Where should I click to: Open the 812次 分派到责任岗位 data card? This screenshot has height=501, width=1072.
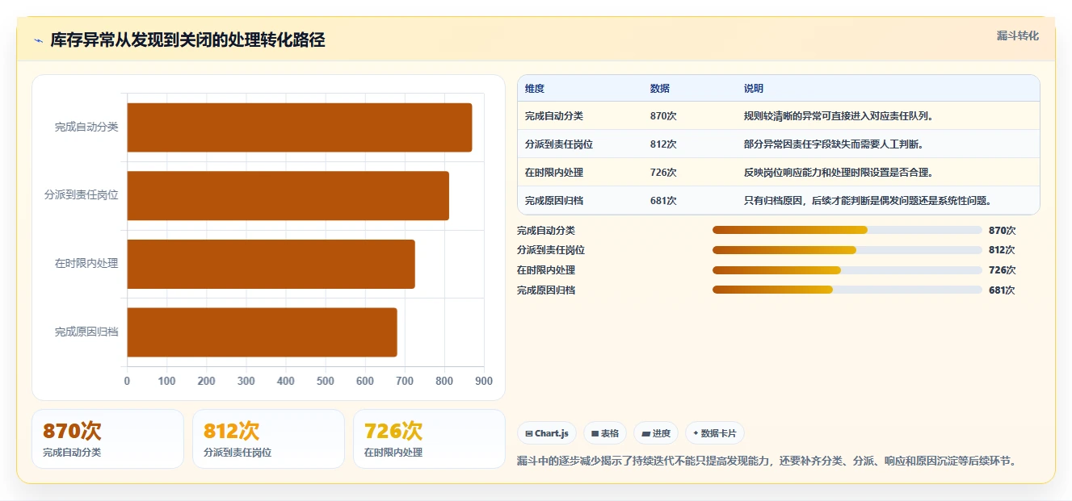coord(268,439)
